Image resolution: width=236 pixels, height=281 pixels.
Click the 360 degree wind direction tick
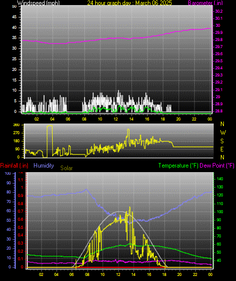[x=16, y=125]
